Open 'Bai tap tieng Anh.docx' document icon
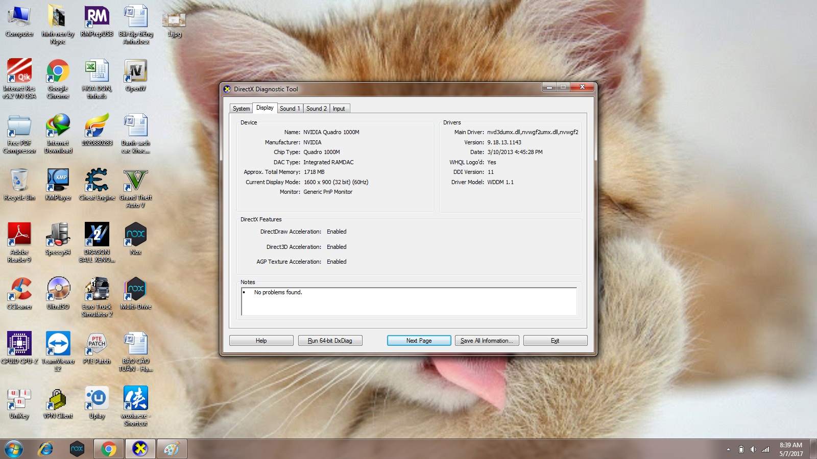 tap(136, 24)
